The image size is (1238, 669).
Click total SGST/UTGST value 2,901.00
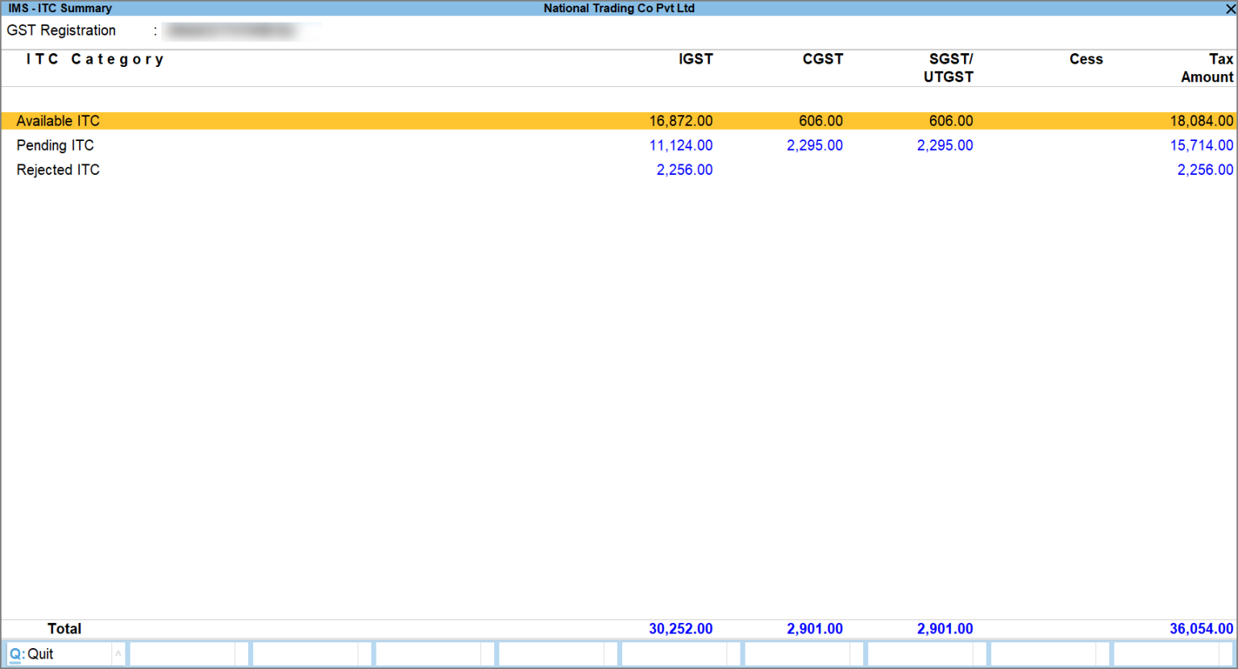[945, 629]
